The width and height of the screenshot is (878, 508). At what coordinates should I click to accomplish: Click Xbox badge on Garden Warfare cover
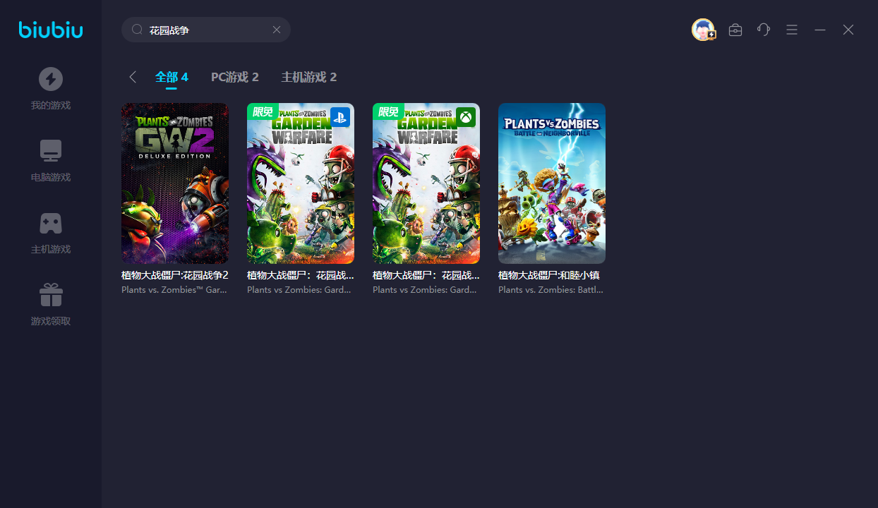point(466,117)
